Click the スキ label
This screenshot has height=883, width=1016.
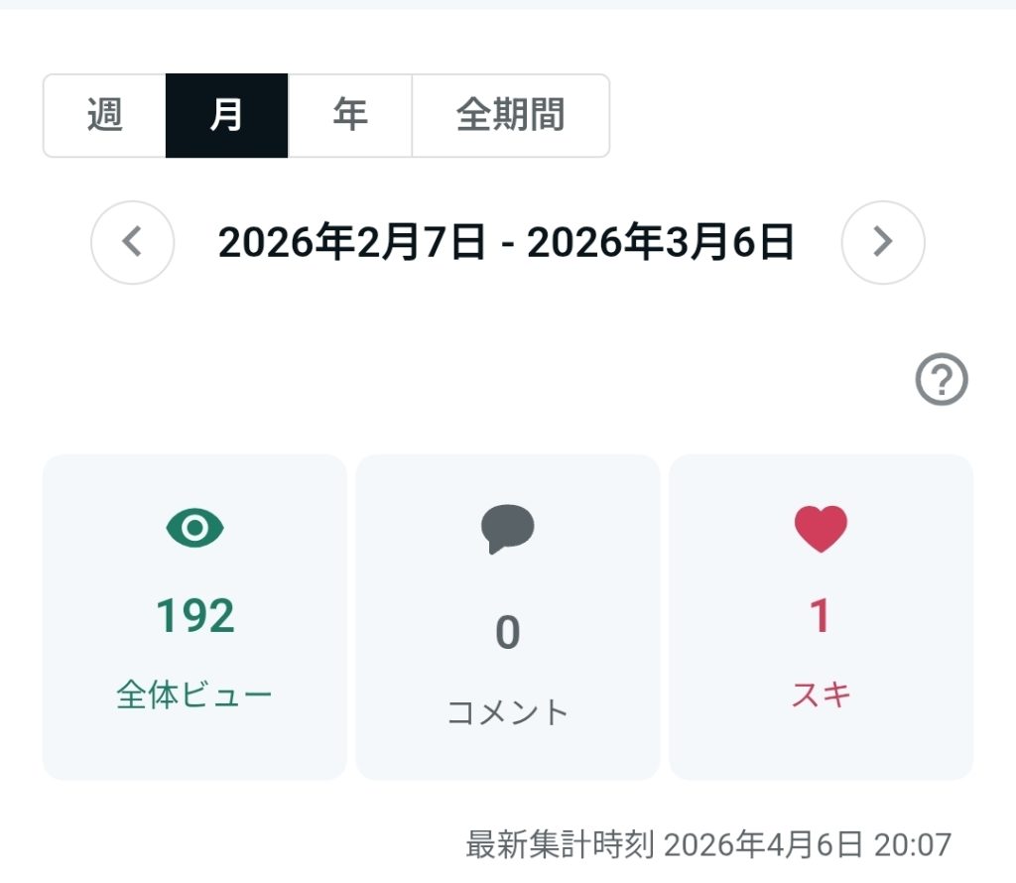(821, 694)
